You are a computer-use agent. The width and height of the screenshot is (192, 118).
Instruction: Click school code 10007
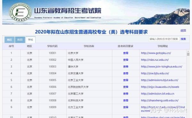point(52,94)
